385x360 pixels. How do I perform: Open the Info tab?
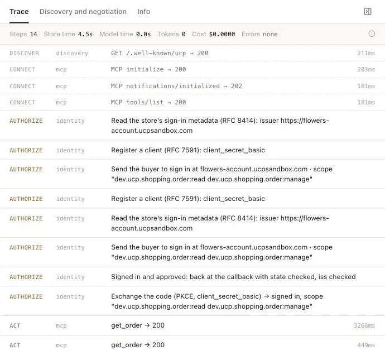click(x=143, y=12)
